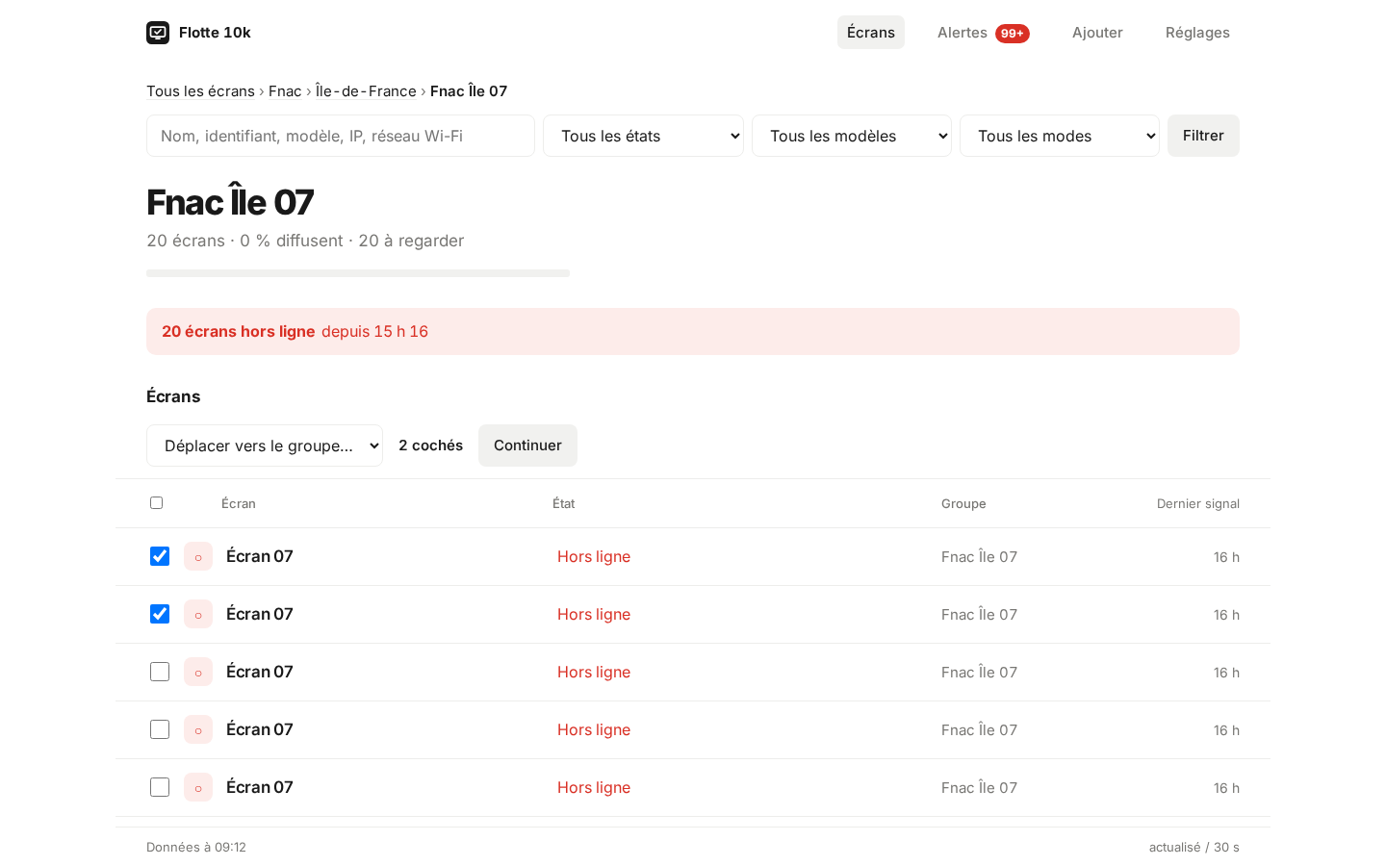This screenshot has height=866, width=1386.
Task: Expand the 'Tous les états' dropdown
Action: pyautogui.click(x=643, y=136)
